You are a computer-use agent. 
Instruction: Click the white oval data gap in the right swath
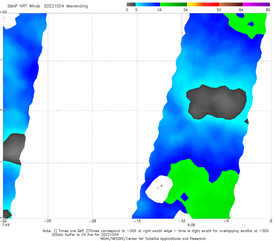pyautogui.click(x=159, y=189)
